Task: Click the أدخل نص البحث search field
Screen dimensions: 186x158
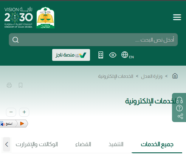Action: [98, 40]
